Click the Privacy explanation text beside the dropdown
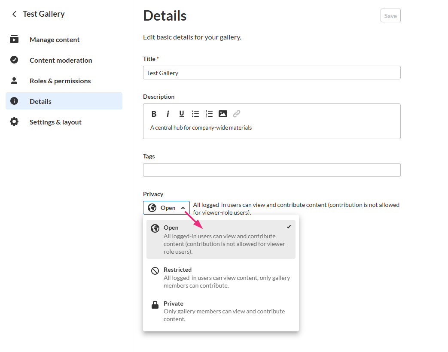This screenshot has width=448, height=352. [x=296, y=209]
